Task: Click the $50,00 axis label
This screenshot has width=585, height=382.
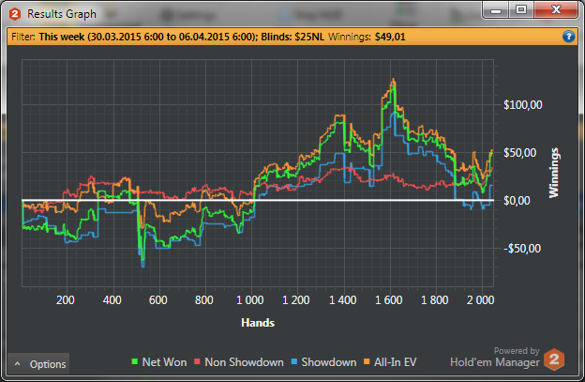Action: coord(519,153)
